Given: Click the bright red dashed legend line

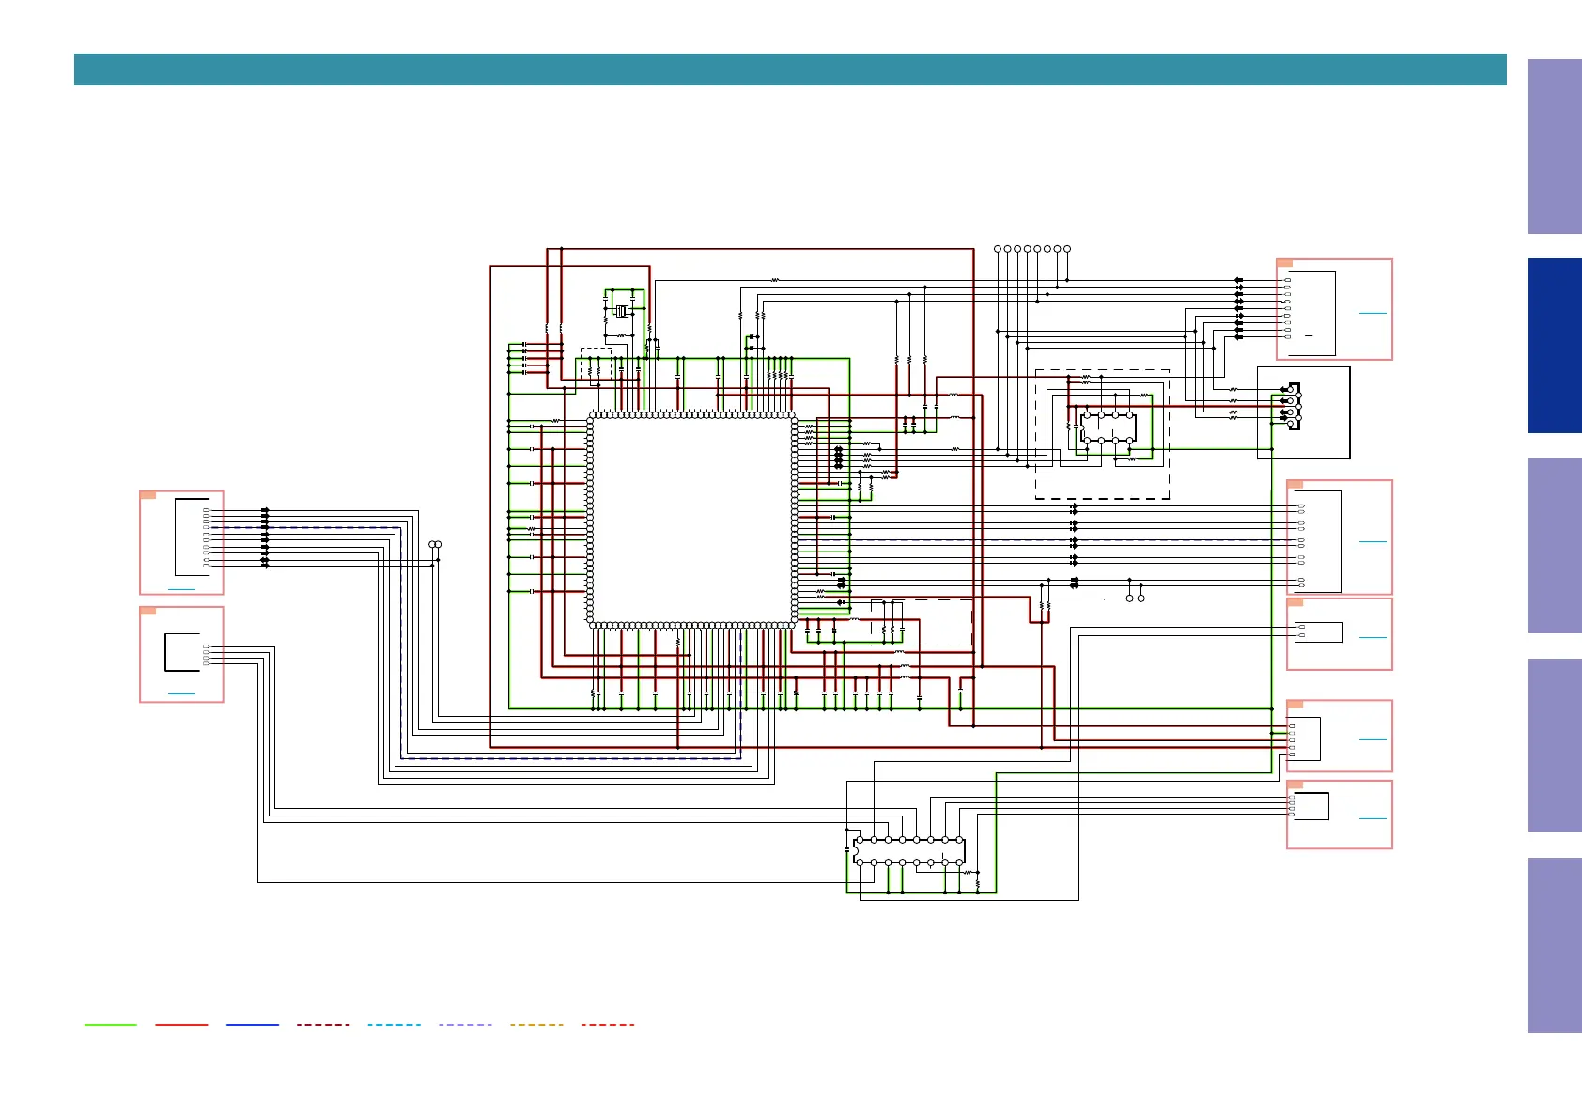Looking at the screenshot, I should tap(608, 1025).
